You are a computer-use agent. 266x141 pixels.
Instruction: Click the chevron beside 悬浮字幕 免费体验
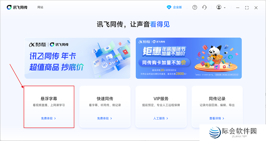(x=55, y=118)
